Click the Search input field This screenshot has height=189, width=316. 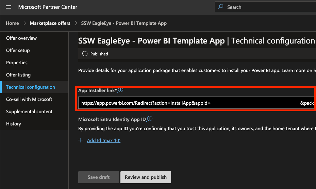click(x=265, y=7)
